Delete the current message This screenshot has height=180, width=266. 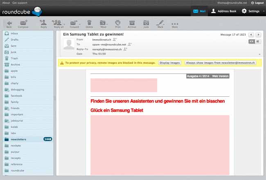click(x=89, y=24)
